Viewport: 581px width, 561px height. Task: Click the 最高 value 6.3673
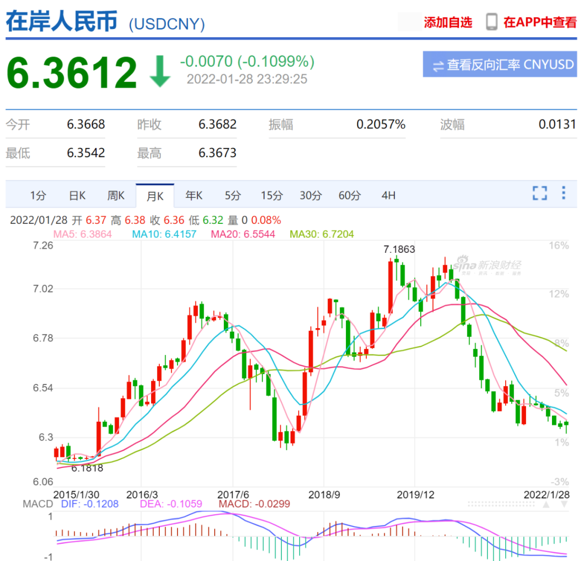[217, 153]
